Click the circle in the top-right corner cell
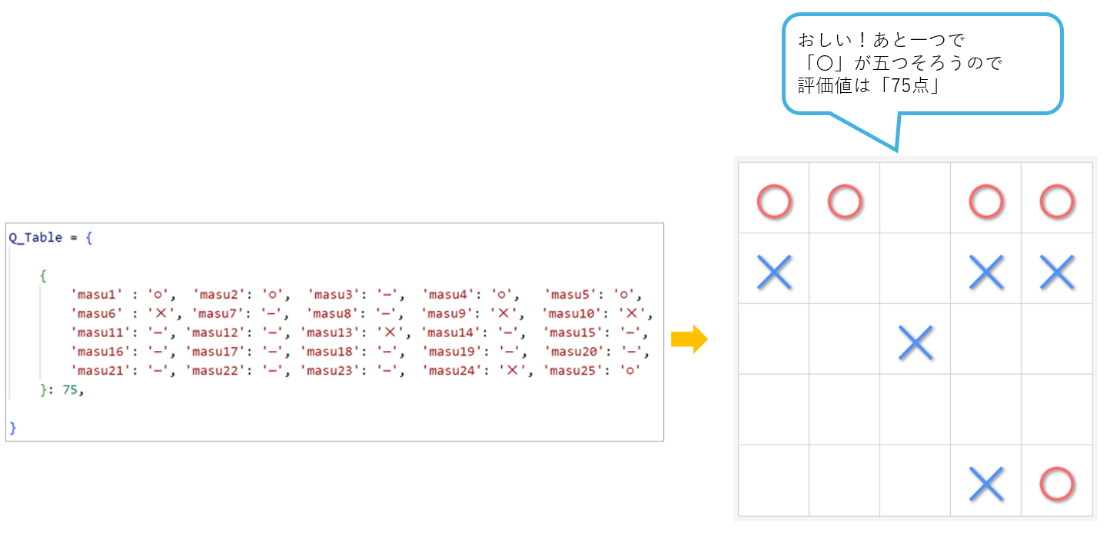 [1056, 201]
